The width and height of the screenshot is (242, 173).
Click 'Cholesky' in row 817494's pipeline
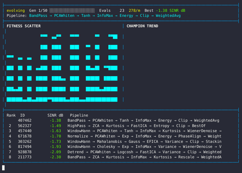106,147
